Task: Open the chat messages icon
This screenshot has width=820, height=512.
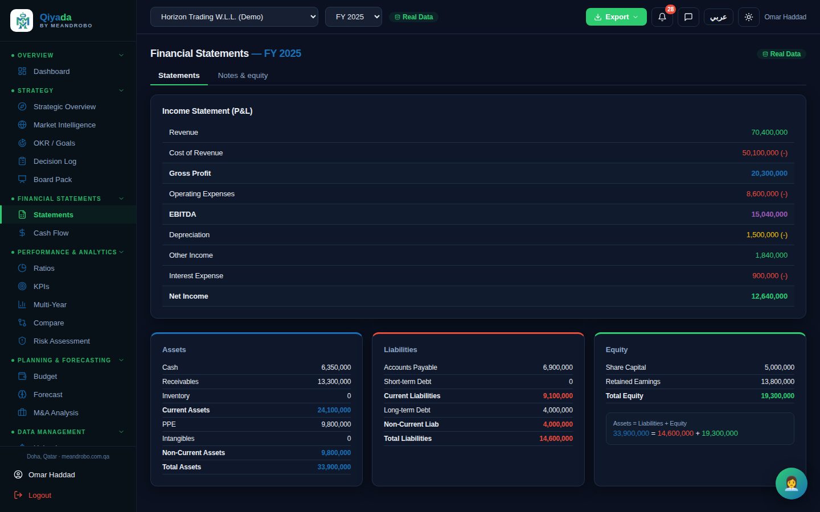Action: (x=688, y=17)
